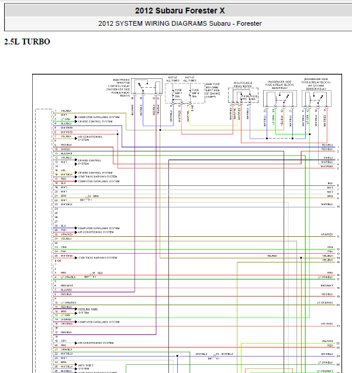Click right-edge LT GRN/BLK terminal 17 label
The image size is (352, 373).
325,277
